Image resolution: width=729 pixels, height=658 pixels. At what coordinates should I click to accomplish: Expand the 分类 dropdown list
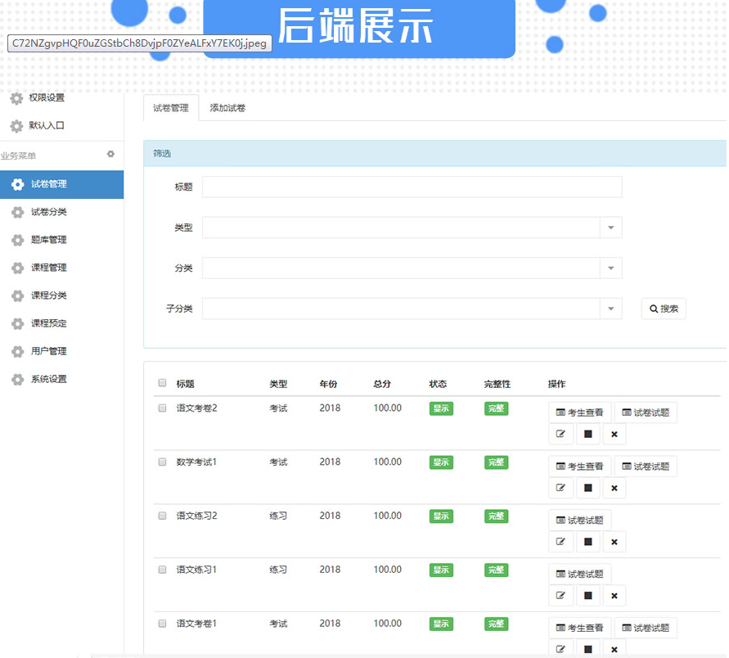pos(610,268)
